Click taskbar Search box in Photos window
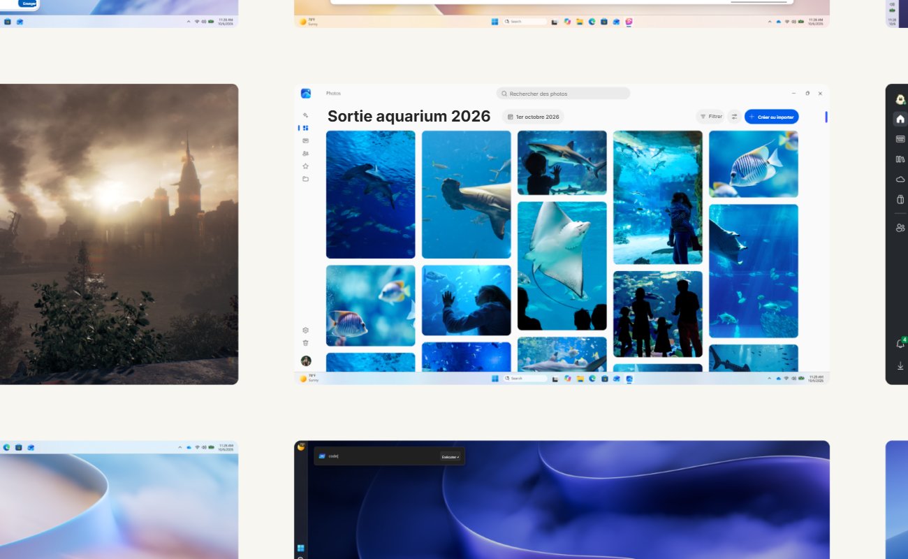Image resolution: width=908 pixels, height=559 pixels. pos(525,378)
